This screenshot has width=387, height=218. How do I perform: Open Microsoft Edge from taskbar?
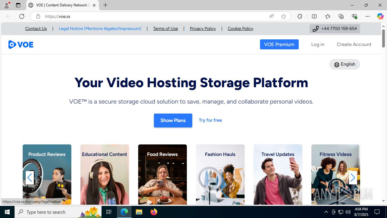tap(124, 212)
